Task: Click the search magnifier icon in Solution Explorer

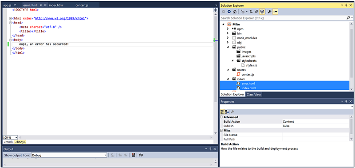Action: click(x=348, y=18)
